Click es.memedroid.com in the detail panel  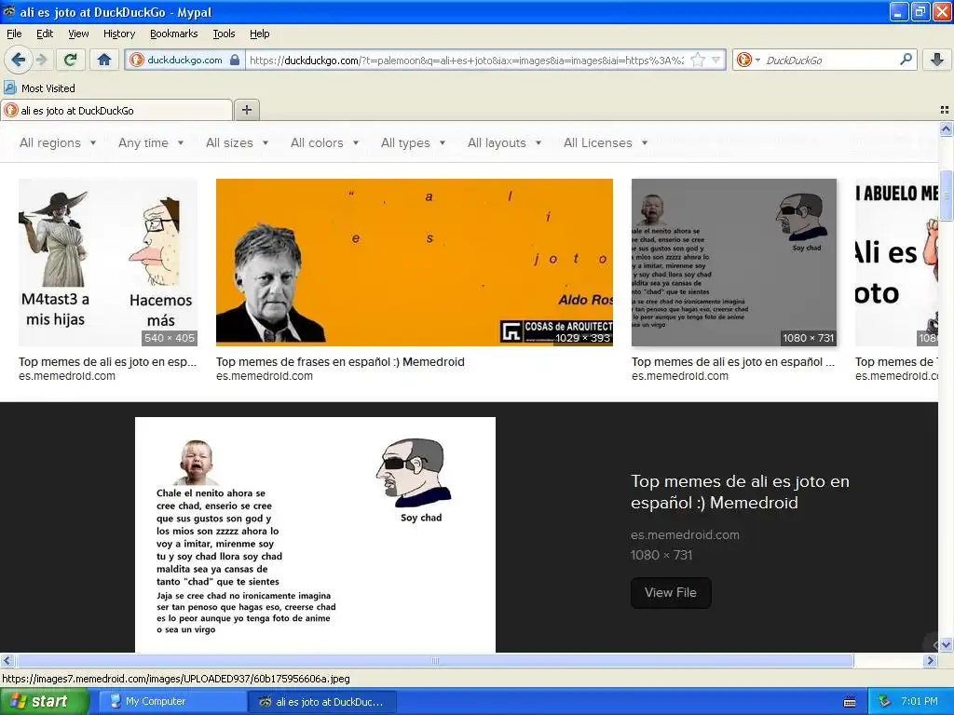(x=685, y=535)
